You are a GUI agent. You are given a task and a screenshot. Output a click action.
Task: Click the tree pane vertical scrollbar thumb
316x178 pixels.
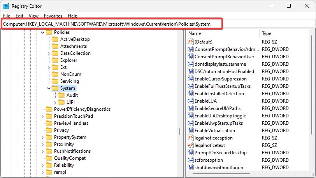coord(179,131)
